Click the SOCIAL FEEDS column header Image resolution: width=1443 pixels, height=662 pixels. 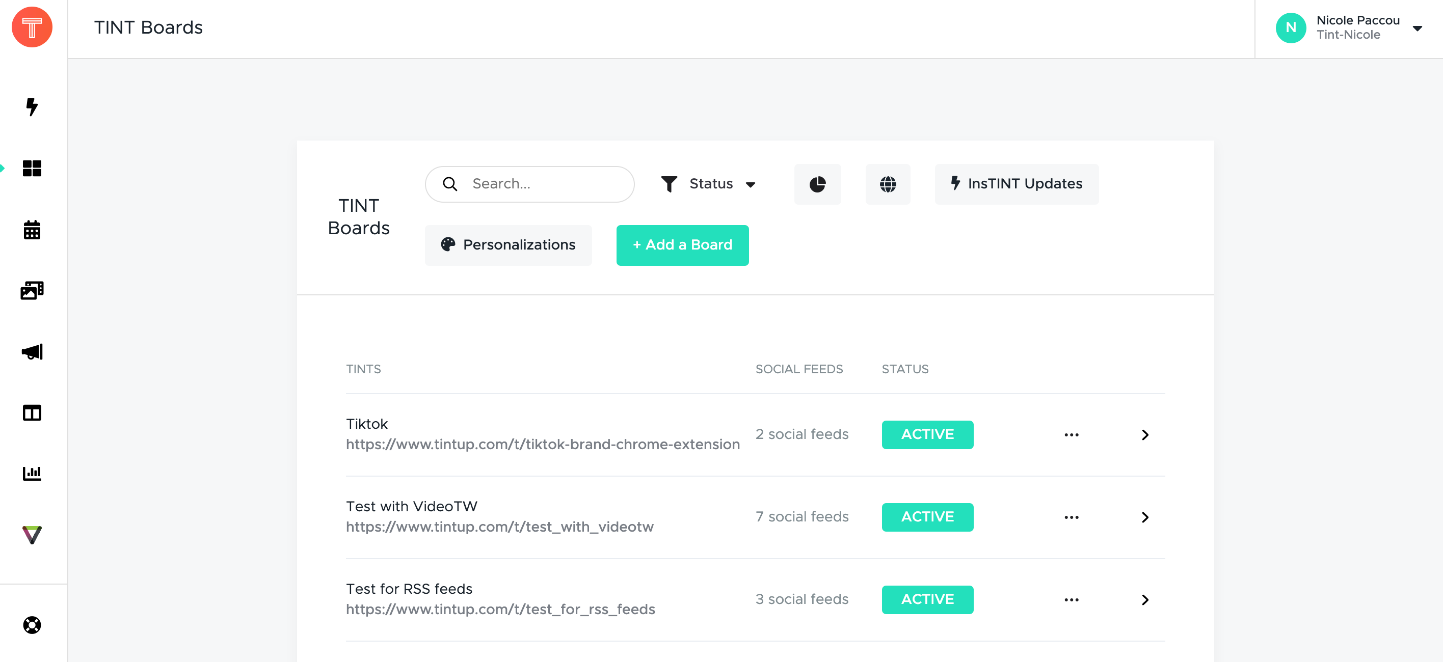pyautogui.click(x=799, y=369)
